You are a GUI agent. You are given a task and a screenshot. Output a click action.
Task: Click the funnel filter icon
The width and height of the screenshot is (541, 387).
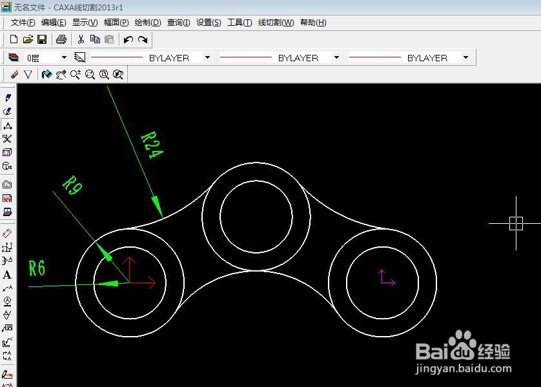pyautogui.click(x=28, y=74)
